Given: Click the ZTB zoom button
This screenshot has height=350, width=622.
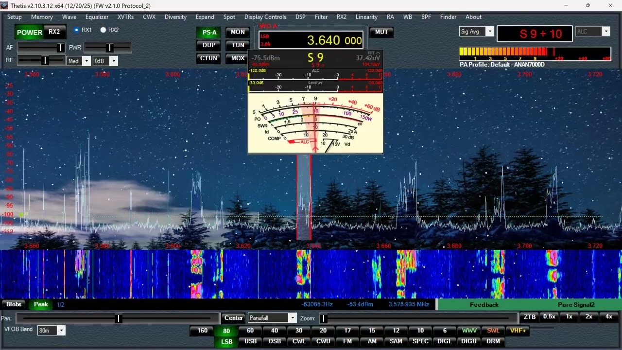Looking at the screenshot, I should (529, 317).
